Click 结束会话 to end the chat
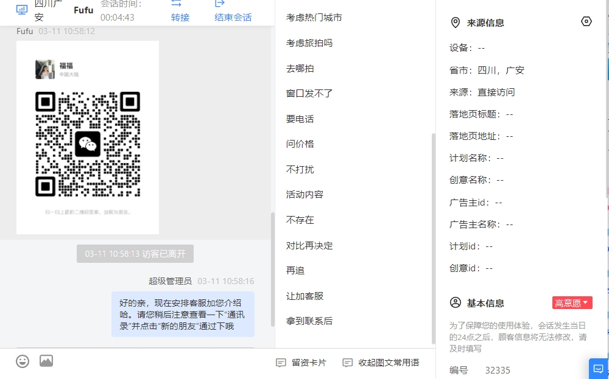This screenshot has width=609, height=379. point(233,18)
